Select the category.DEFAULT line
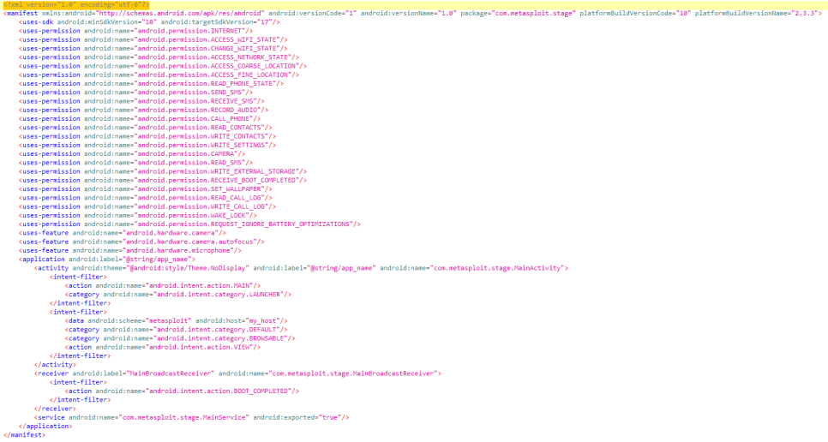The width and height of the screenshot is (828, 442). point(177,330)
